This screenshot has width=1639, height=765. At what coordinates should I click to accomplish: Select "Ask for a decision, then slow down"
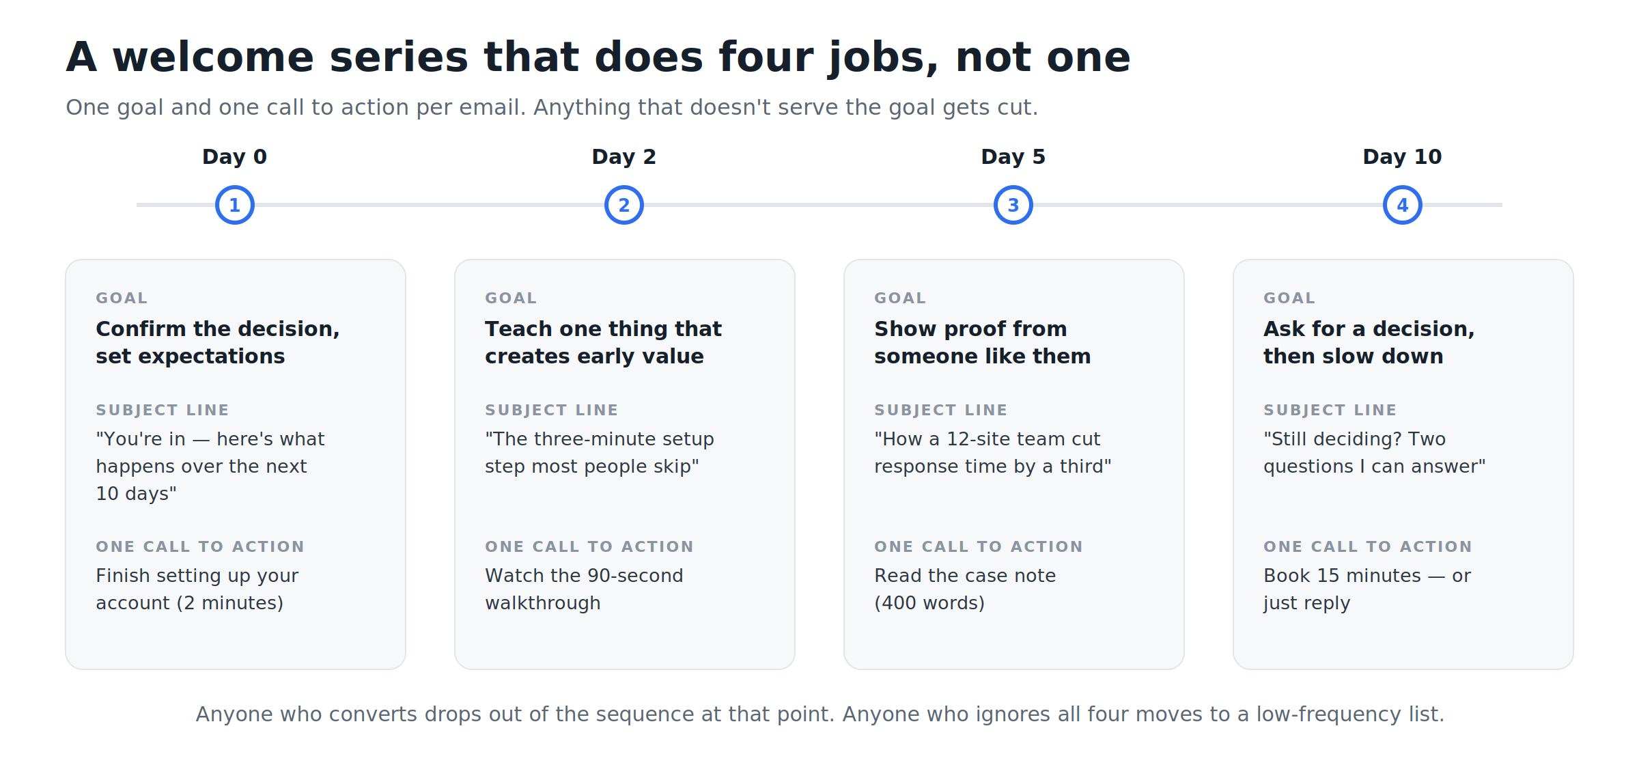click(1369, 342)
